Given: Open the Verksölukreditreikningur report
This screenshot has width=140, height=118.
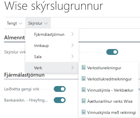Looking at the screenshot, I should 108,79.
